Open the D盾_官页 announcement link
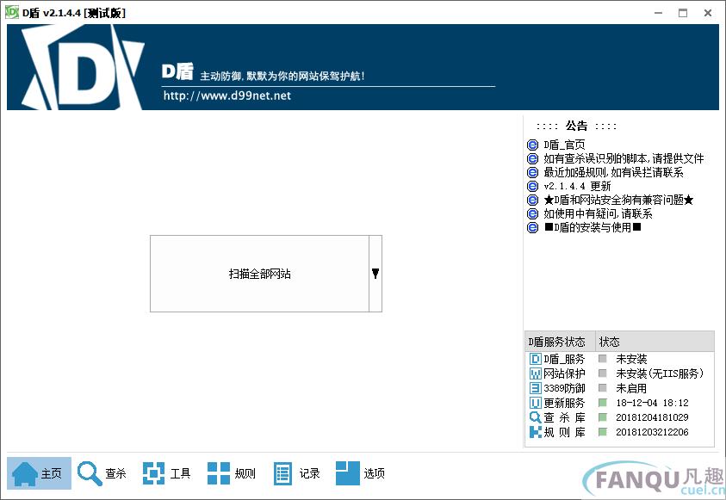The image size is (726, 500). click(564, 145)
